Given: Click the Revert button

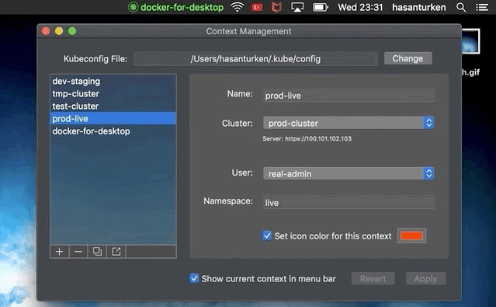Looking at the screenshot, I should (x=373, y=279).
